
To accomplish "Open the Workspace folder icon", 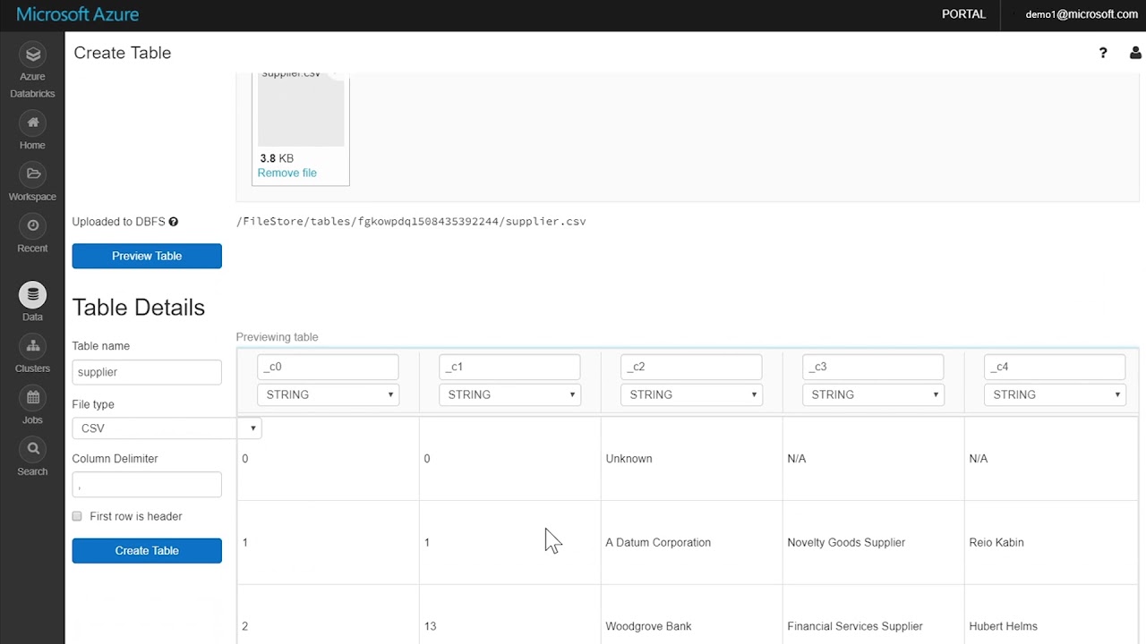I will click(32, 174).
